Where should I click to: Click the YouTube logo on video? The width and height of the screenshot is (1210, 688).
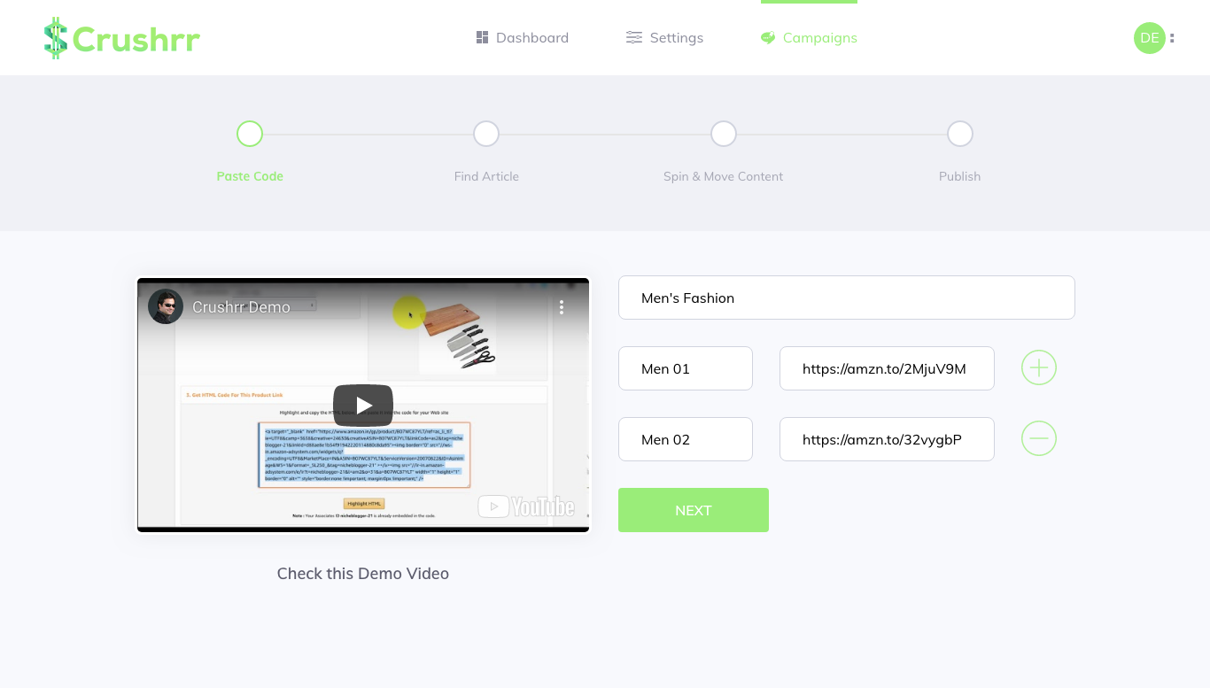pos(526,506)
